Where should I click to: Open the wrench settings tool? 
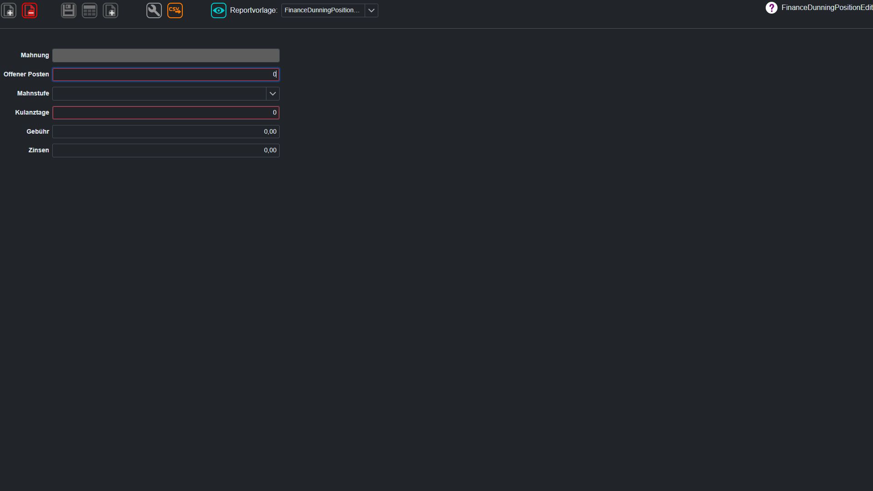154,10
